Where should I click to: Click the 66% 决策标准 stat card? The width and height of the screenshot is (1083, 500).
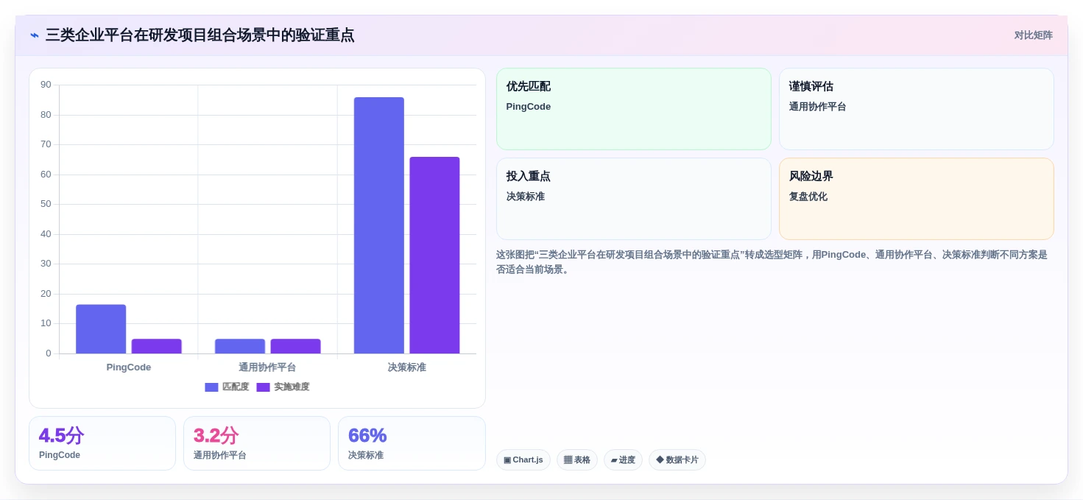pos(412,443)
